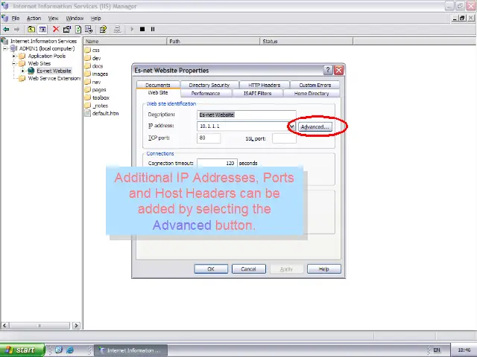Expand the Es-net Website tree node
The height and width of the screenshot is (357, 477).
click(23, 71)
